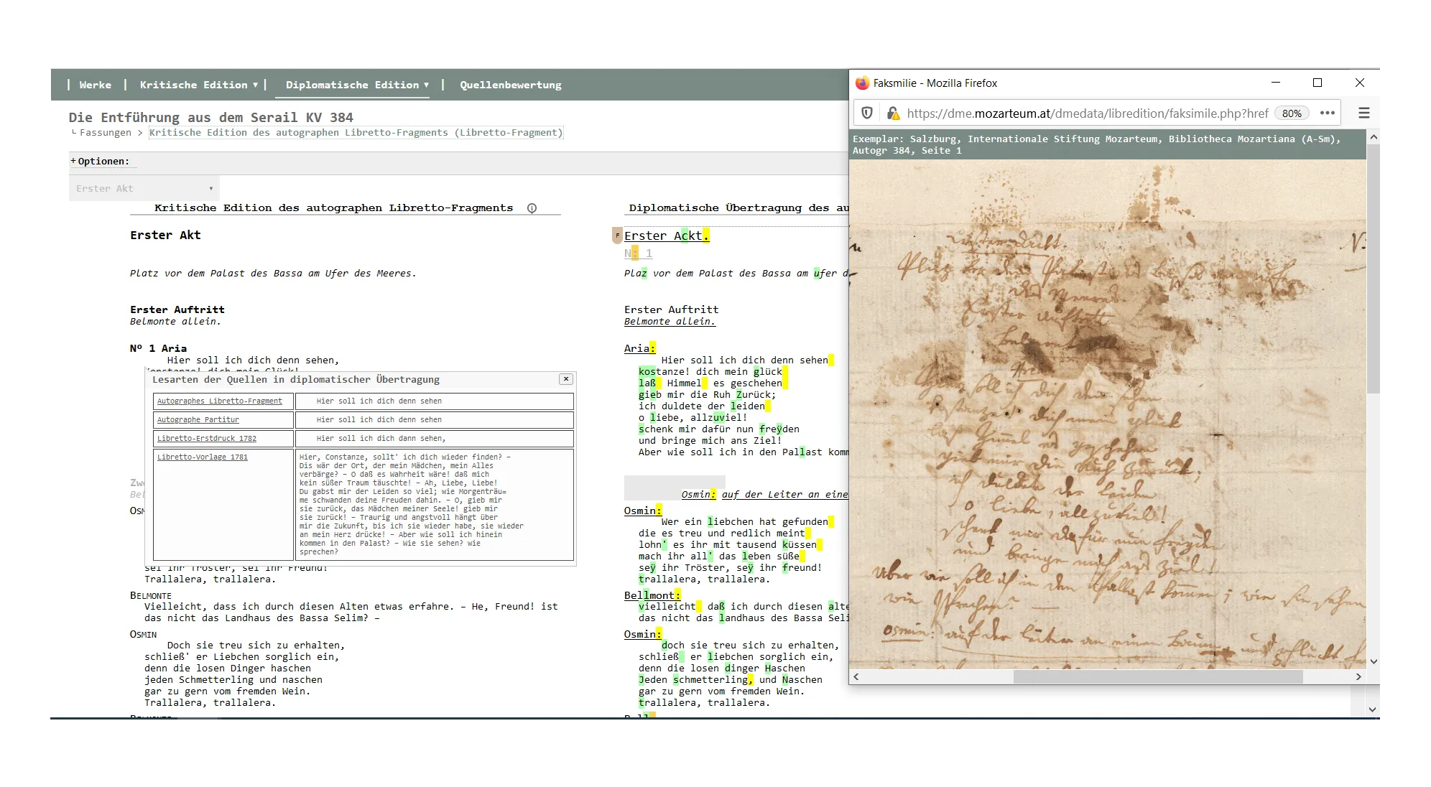Open the Libretto-Erstdruck 1782 source link

coord(206,439)
